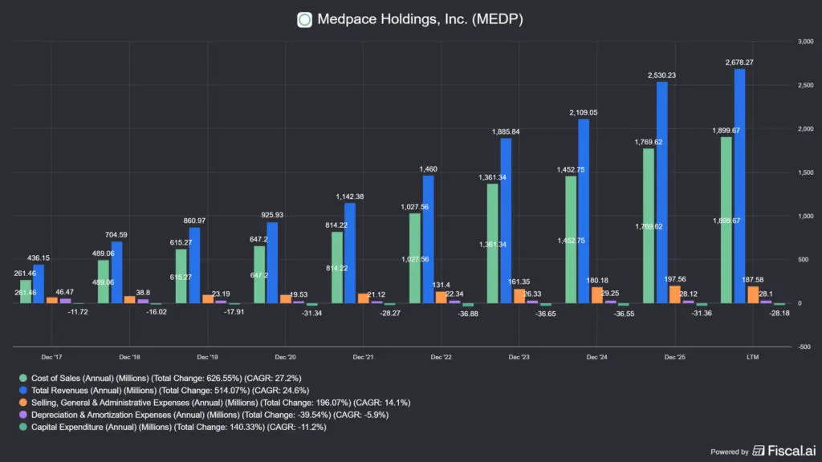Click the blue Total Revenues legend dot
This screenshot has width=822, height=462.
pos(23,391)
